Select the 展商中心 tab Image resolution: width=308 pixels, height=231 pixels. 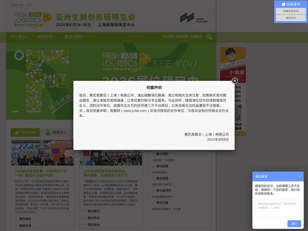pyautogui.click(x=56, y=132)
